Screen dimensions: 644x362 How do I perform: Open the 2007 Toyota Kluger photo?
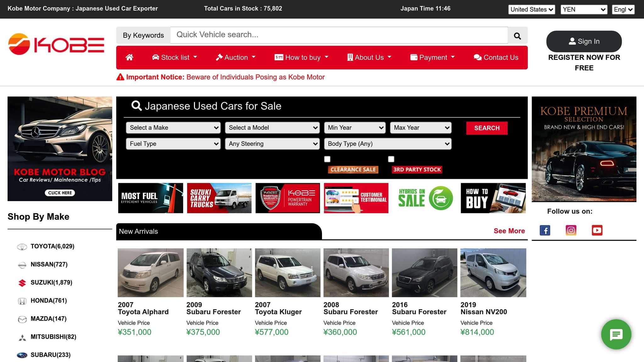pyautogui.click(x=288, y=273)
